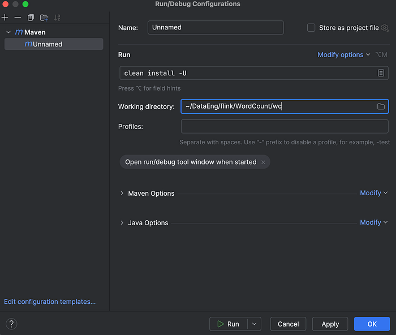The height and width of the screenshot is (335, 396).
Task: Click the new folder icon in toolbar
Action: click(44, 18)
